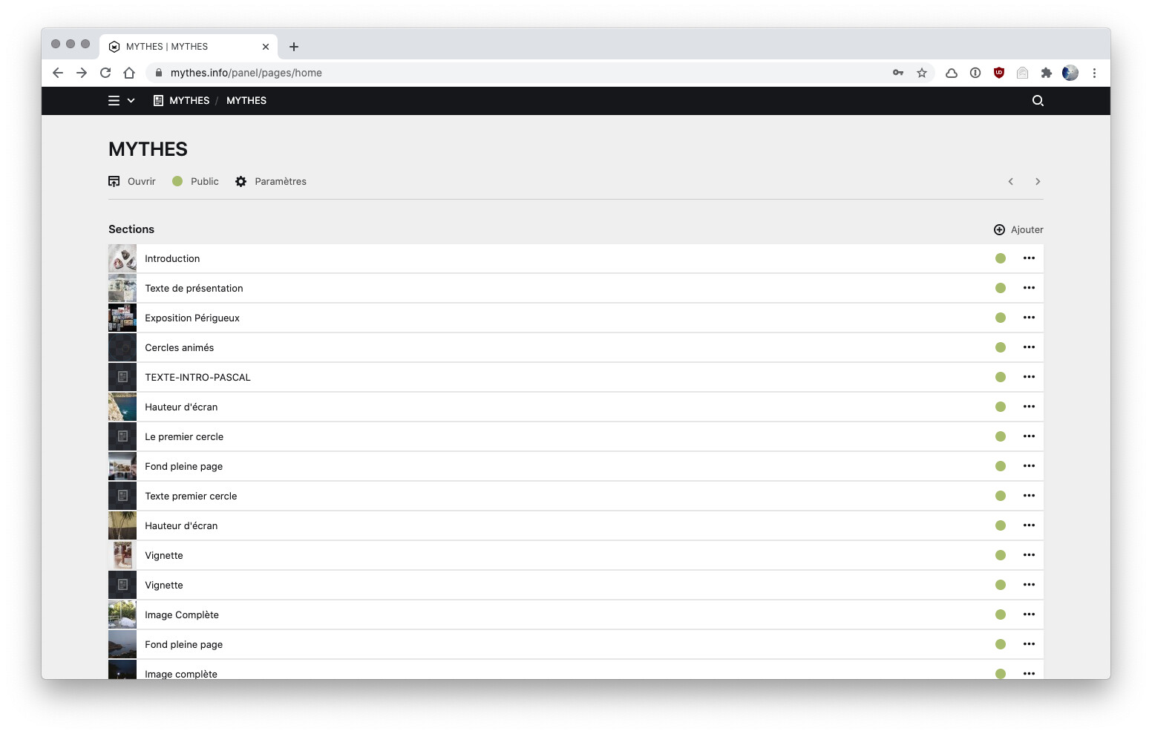Go forward in browser history
Viewport: 1152px width, 734px height.
click(x=82, y=73)
